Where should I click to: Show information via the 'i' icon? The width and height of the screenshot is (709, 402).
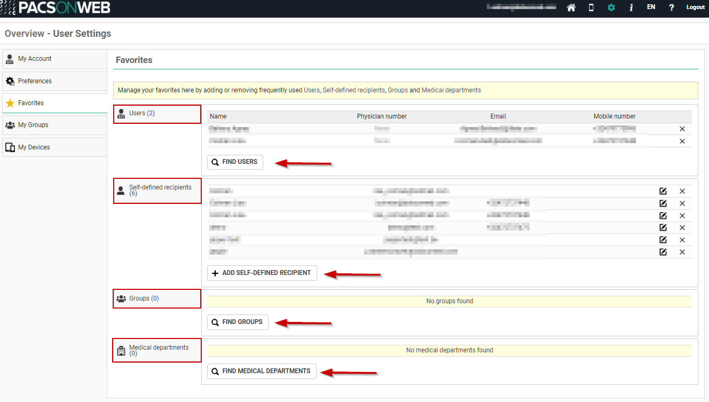pyautogui.click(x=631, y=7)
